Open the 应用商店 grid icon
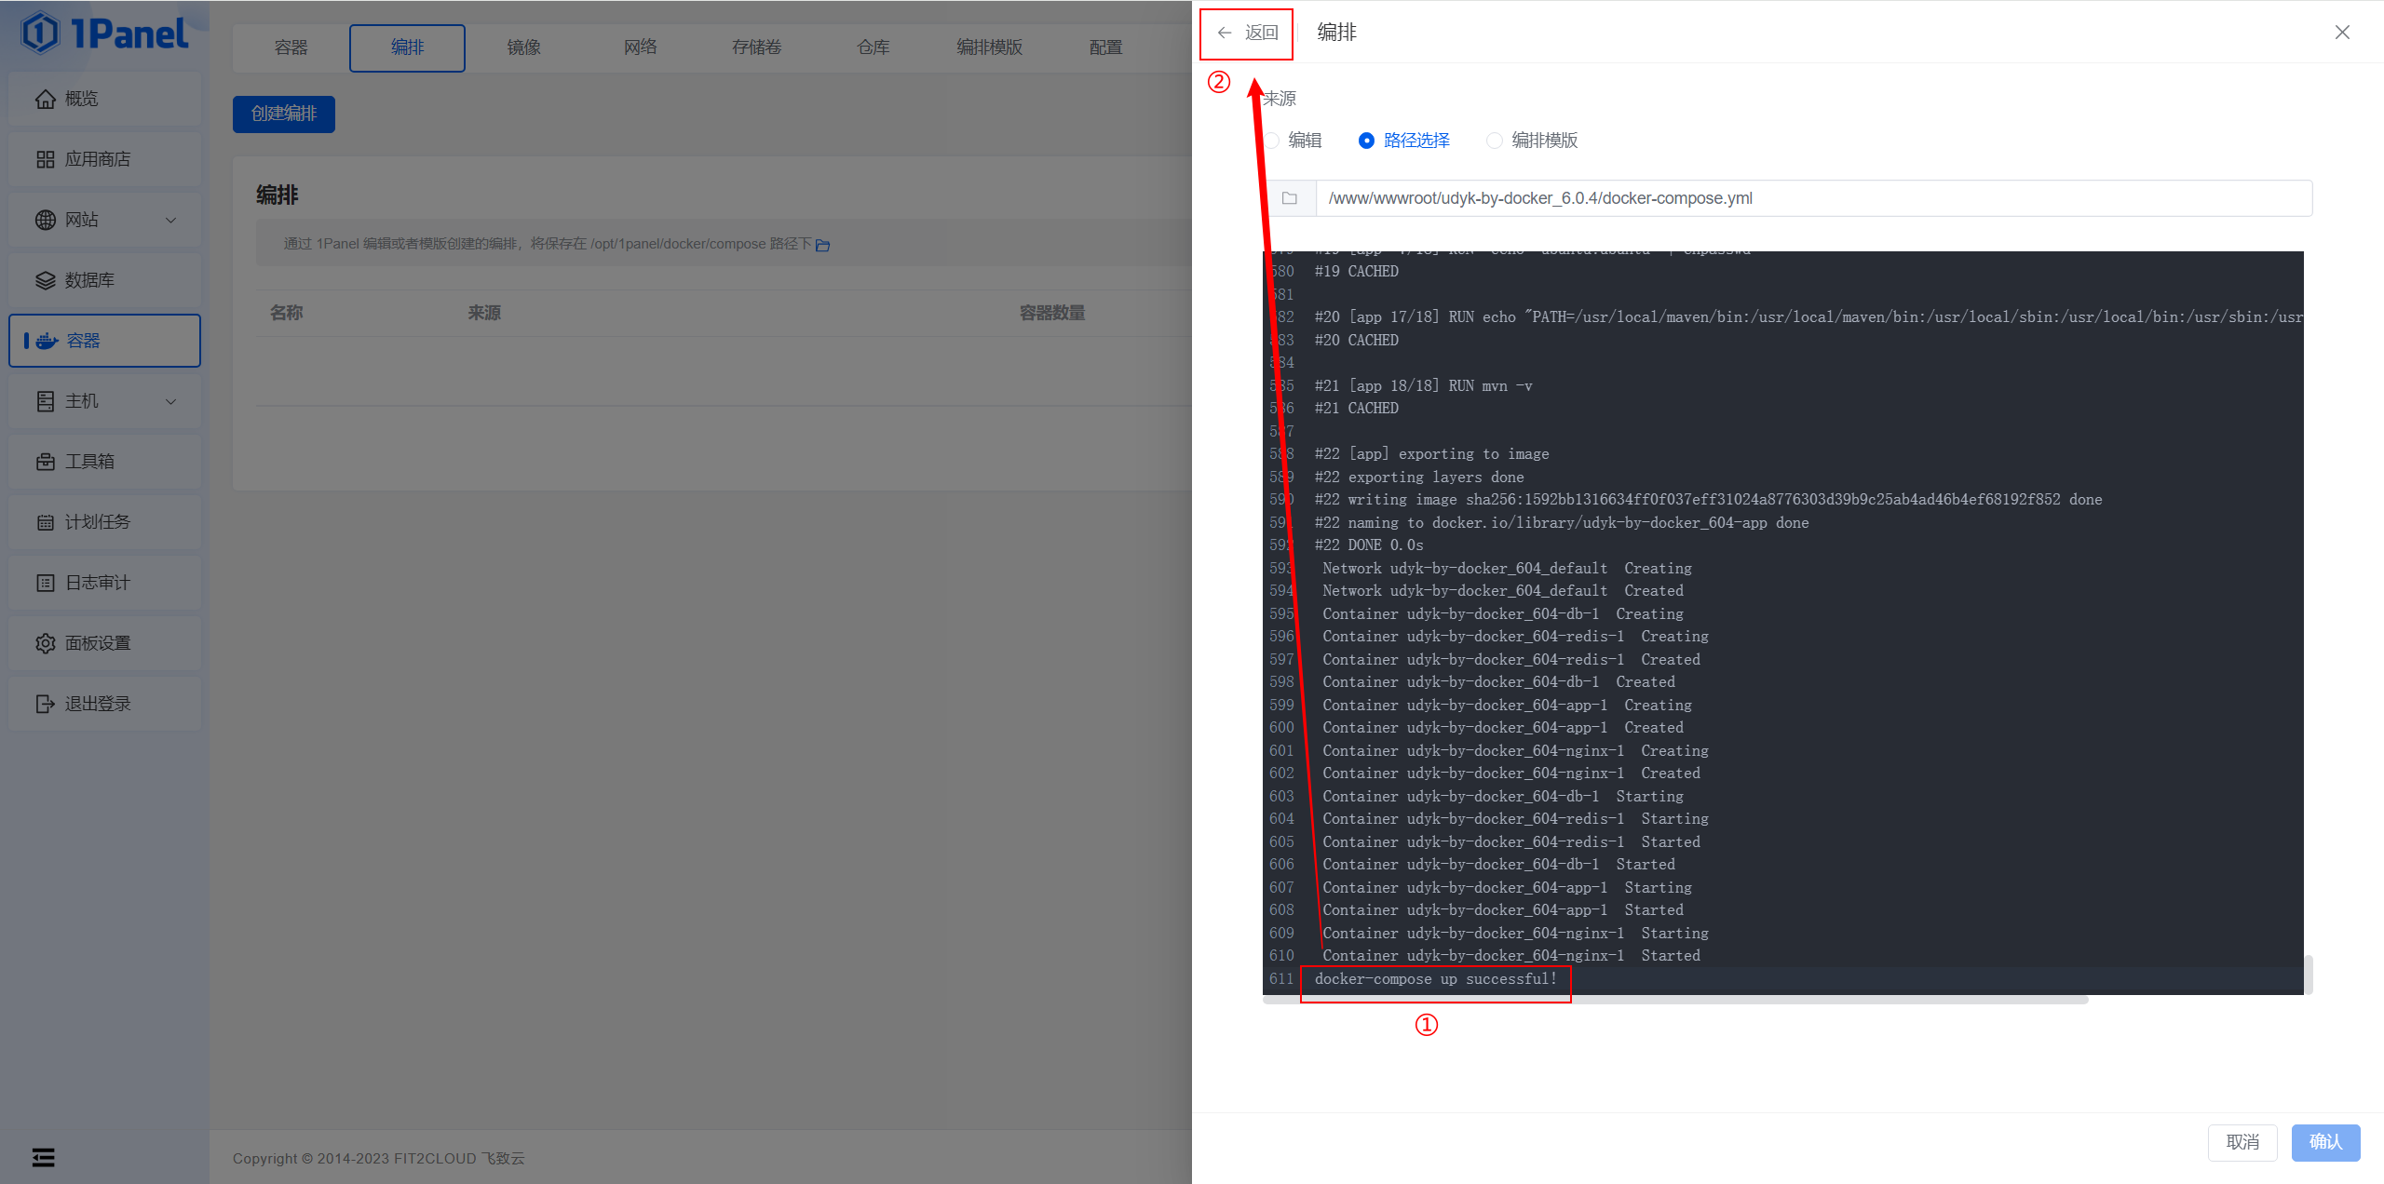This screenshot has height=1184, width=2384. (x=45, y=159)
